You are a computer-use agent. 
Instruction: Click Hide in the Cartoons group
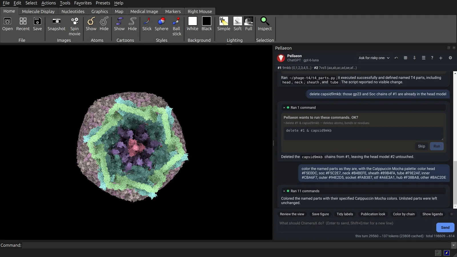click(132, 24)
